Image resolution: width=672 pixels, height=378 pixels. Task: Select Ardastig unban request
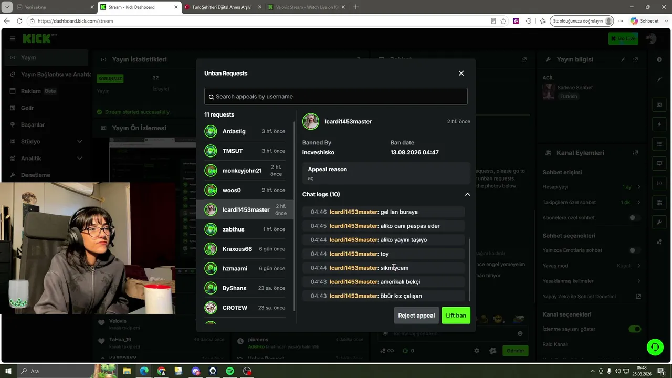coord(246,131)
